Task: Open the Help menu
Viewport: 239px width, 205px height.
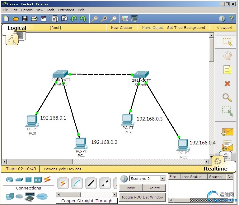Action: pyautogui.click(x=81, y=10)
